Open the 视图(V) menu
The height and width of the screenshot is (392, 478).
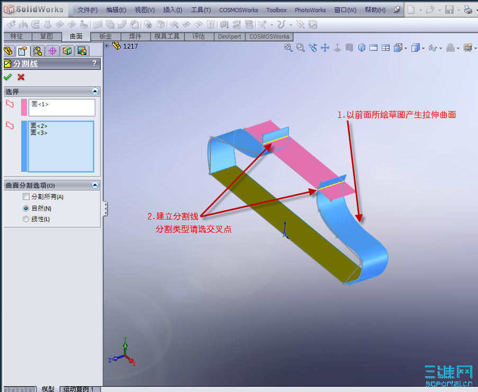coord(145,10)
